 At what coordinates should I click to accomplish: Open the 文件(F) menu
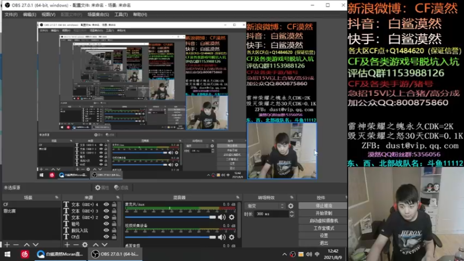pos(11,14)
